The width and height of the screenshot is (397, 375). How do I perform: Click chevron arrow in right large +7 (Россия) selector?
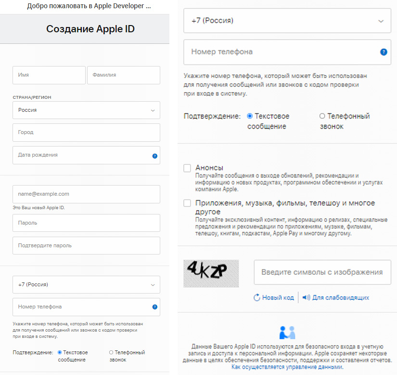381,21
